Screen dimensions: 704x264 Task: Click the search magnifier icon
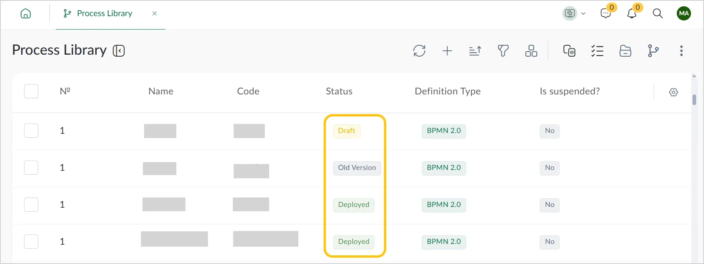(x=657, y=13)
